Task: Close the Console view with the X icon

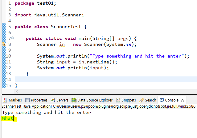Action: coord(183,100)
